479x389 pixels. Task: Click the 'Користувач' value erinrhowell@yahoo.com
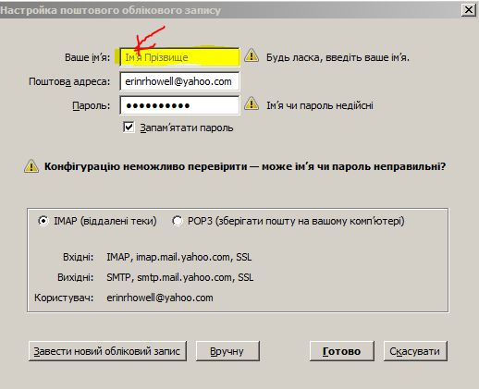(x=160, y=298)
